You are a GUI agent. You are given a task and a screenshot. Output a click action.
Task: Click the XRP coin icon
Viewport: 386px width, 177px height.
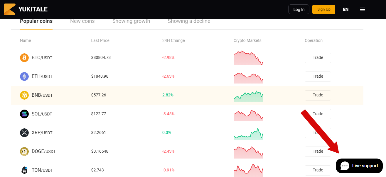tap(24, 133)
